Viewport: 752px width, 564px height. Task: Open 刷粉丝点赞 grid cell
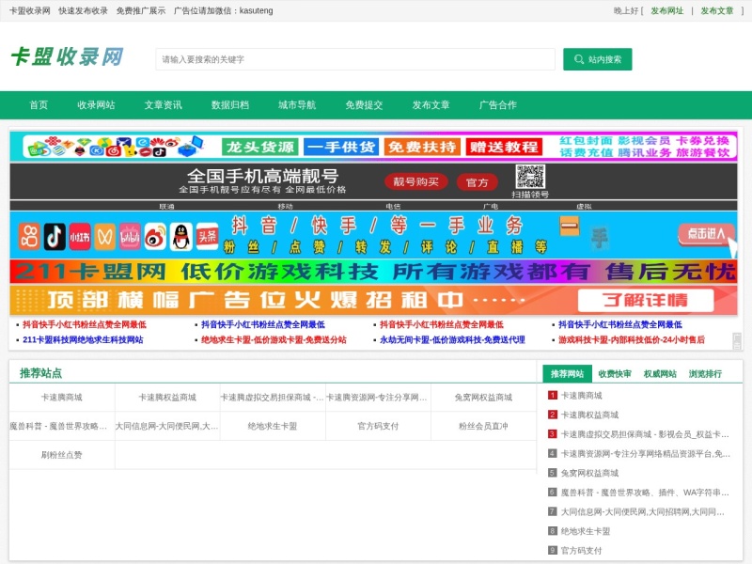[62, 455]
